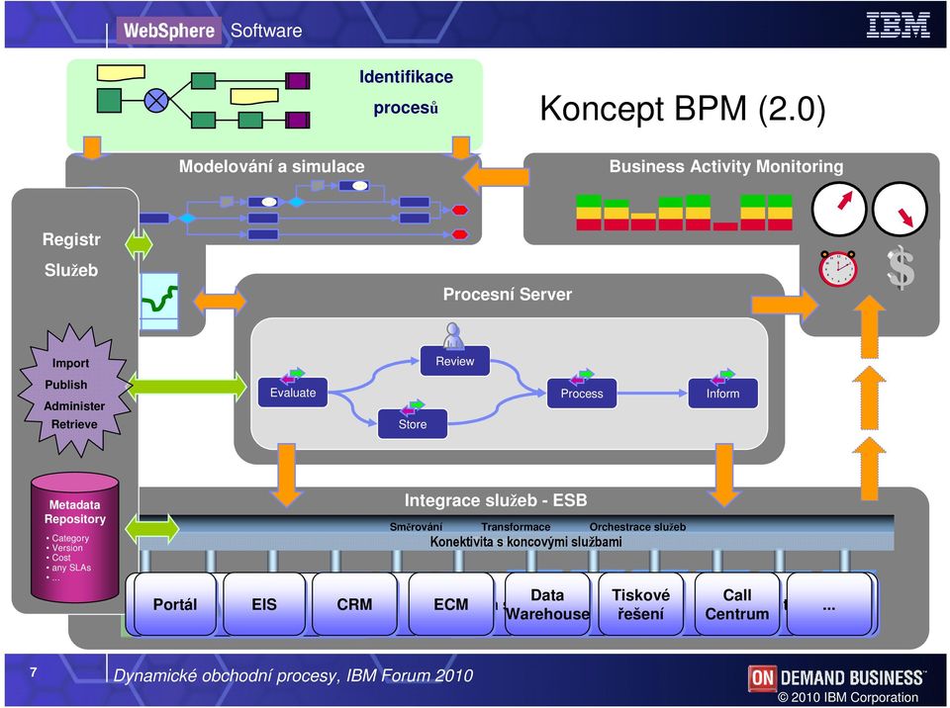Click the 'Dynamické obchodní procesy, IBM Forum 2010' footer

(293, 675)
